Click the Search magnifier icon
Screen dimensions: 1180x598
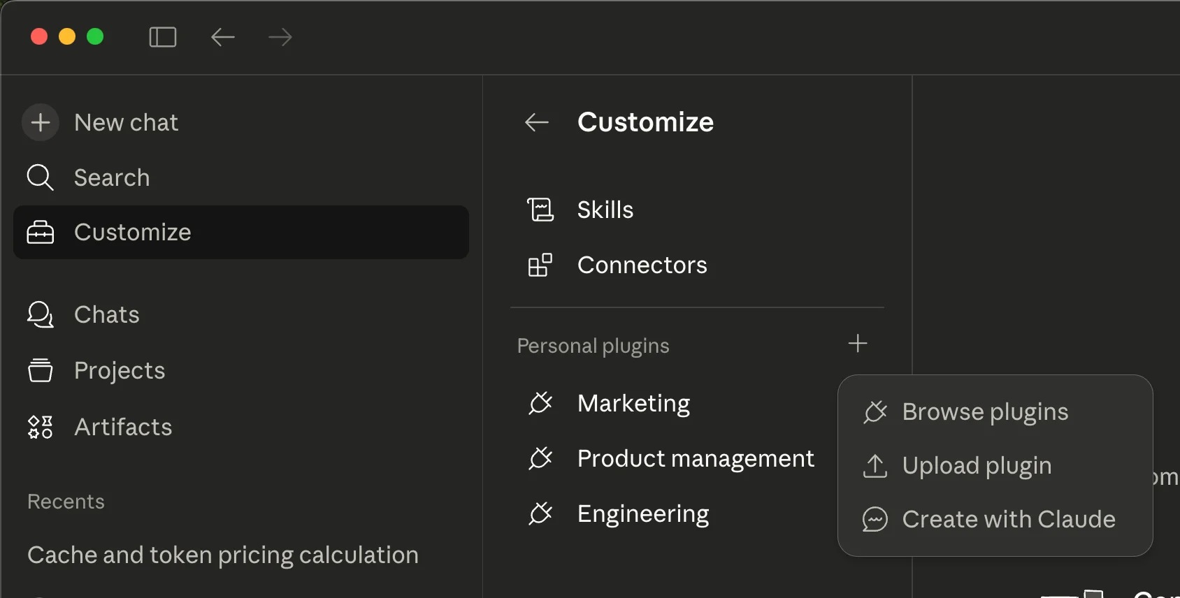tap(40, 177)
